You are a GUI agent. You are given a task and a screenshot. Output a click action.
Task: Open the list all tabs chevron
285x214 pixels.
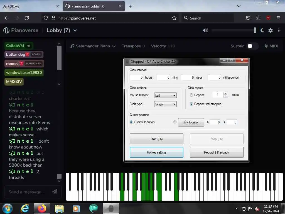pyautogui.click(x=239, y=6)
